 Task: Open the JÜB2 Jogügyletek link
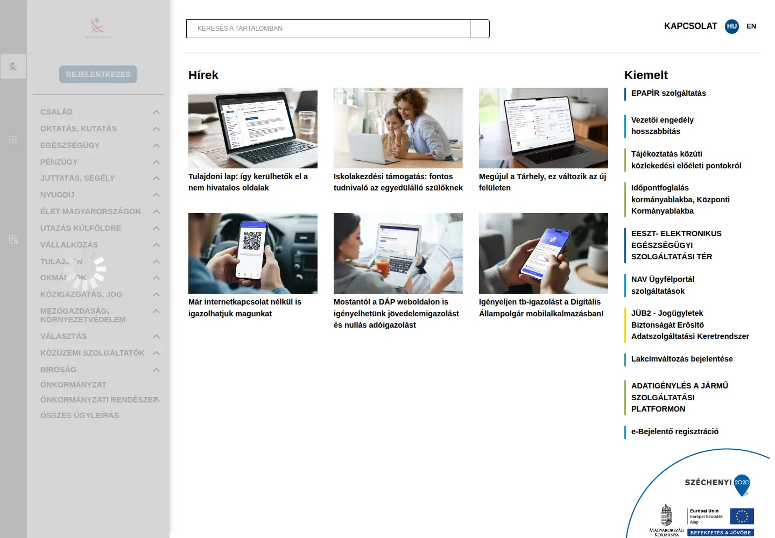690,324
